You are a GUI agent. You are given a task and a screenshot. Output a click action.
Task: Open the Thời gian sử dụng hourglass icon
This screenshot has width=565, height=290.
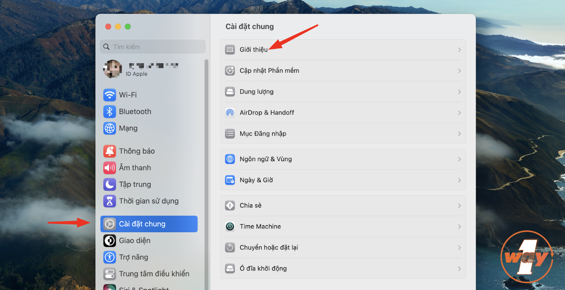click(109, 201)
